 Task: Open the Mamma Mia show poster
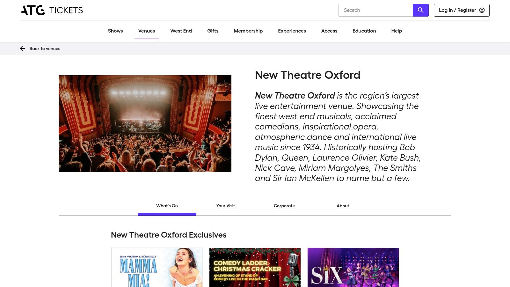click(x=157, y=267)
